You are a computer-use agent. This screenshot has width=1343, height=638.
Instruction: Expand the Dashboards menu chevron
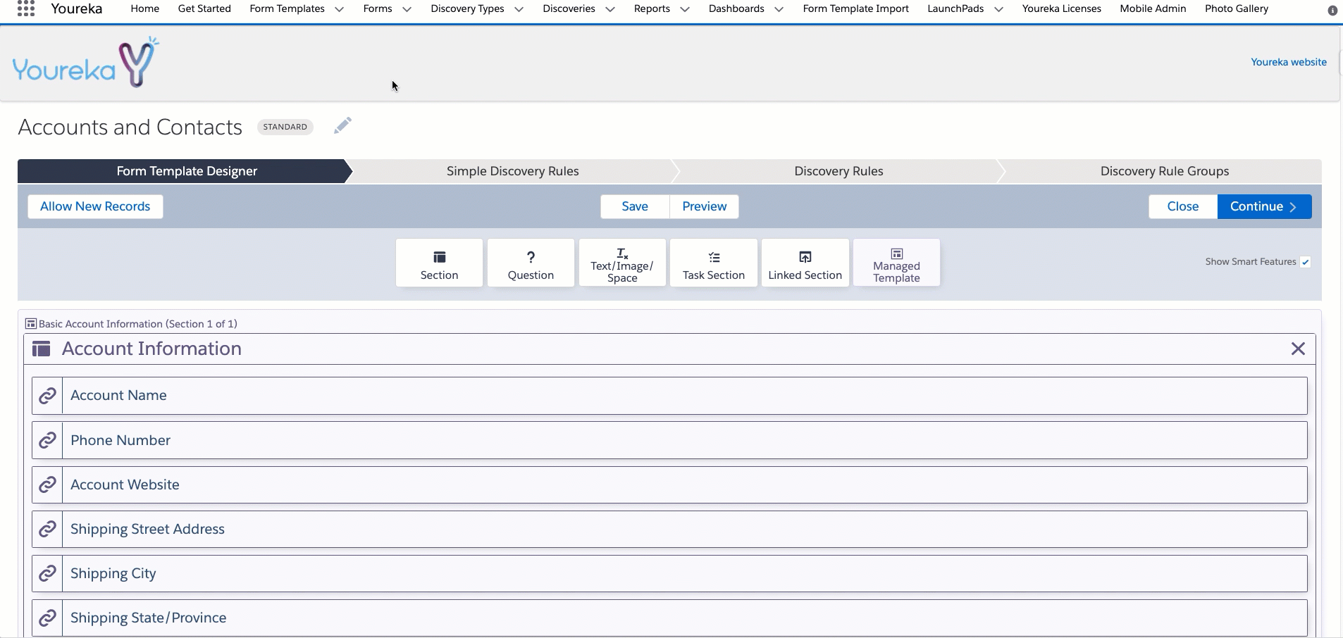[x=779, y=9]
